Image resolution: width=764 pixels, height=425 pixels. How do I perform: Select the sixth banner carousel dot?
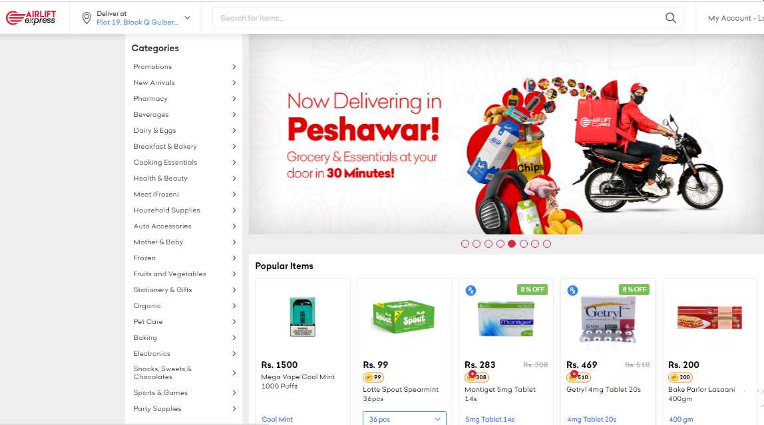[x=523, y=244]
